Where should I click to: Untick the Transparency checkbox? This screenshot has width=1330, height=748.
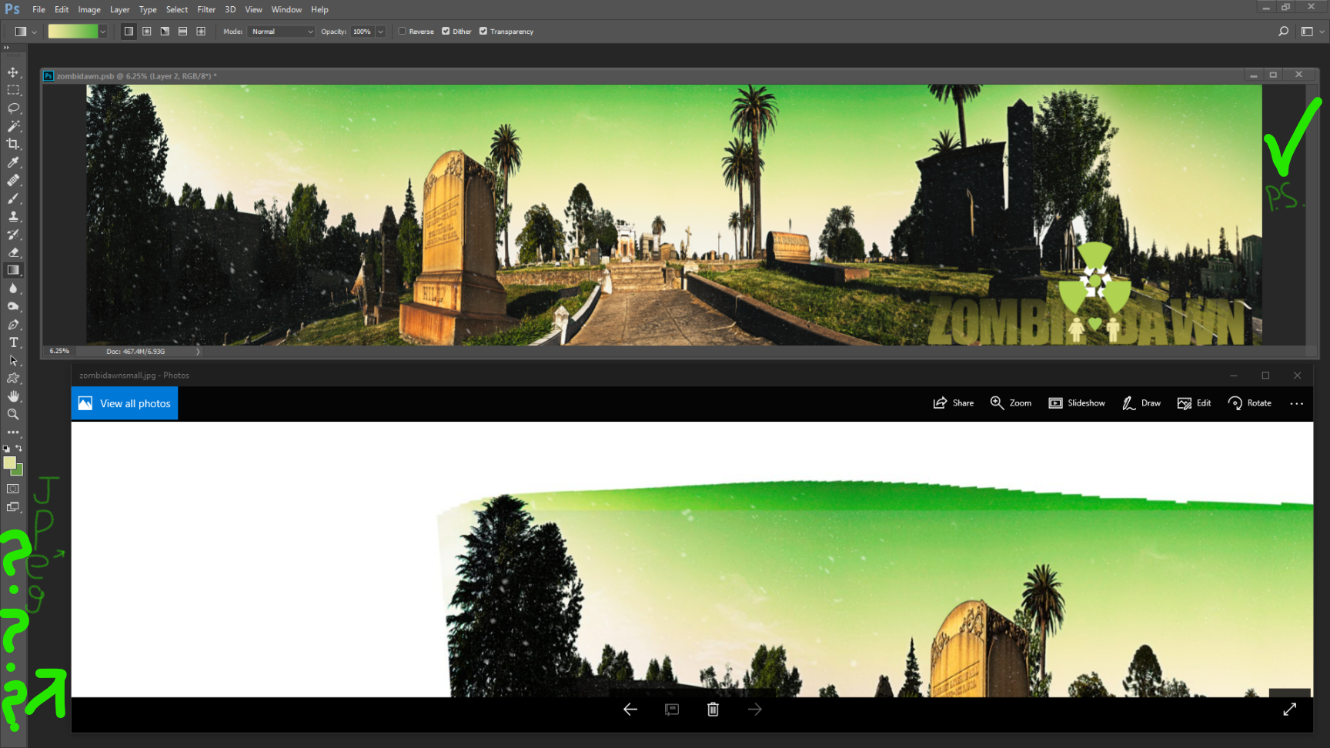[x=483, y=32]
